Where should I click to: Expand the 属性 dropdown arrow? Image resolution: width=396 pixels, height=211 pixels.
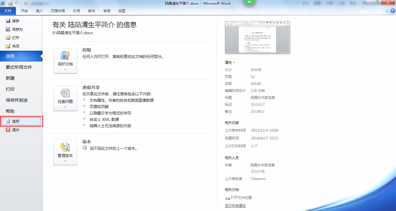point(234,63)
